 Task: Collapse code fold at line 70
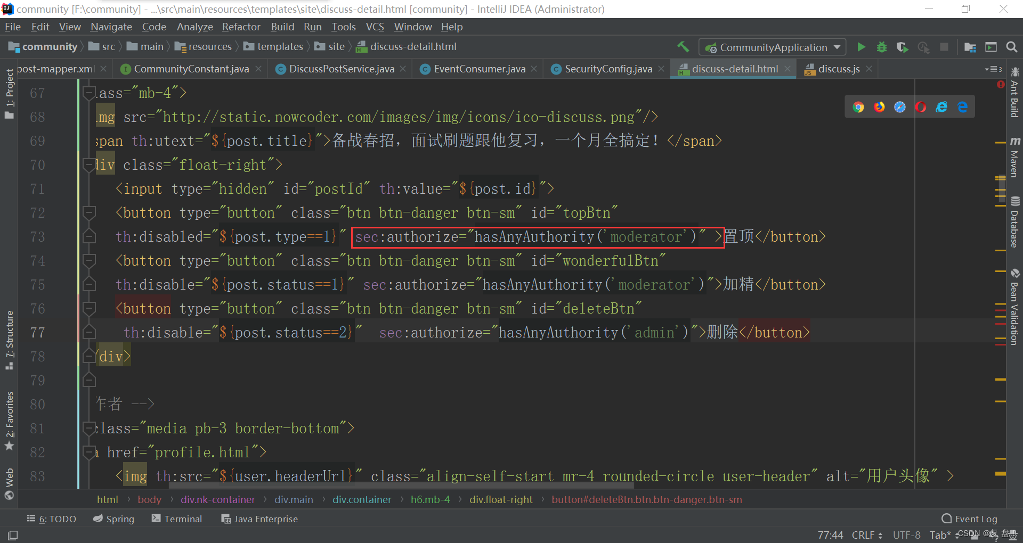click(89, 165)
